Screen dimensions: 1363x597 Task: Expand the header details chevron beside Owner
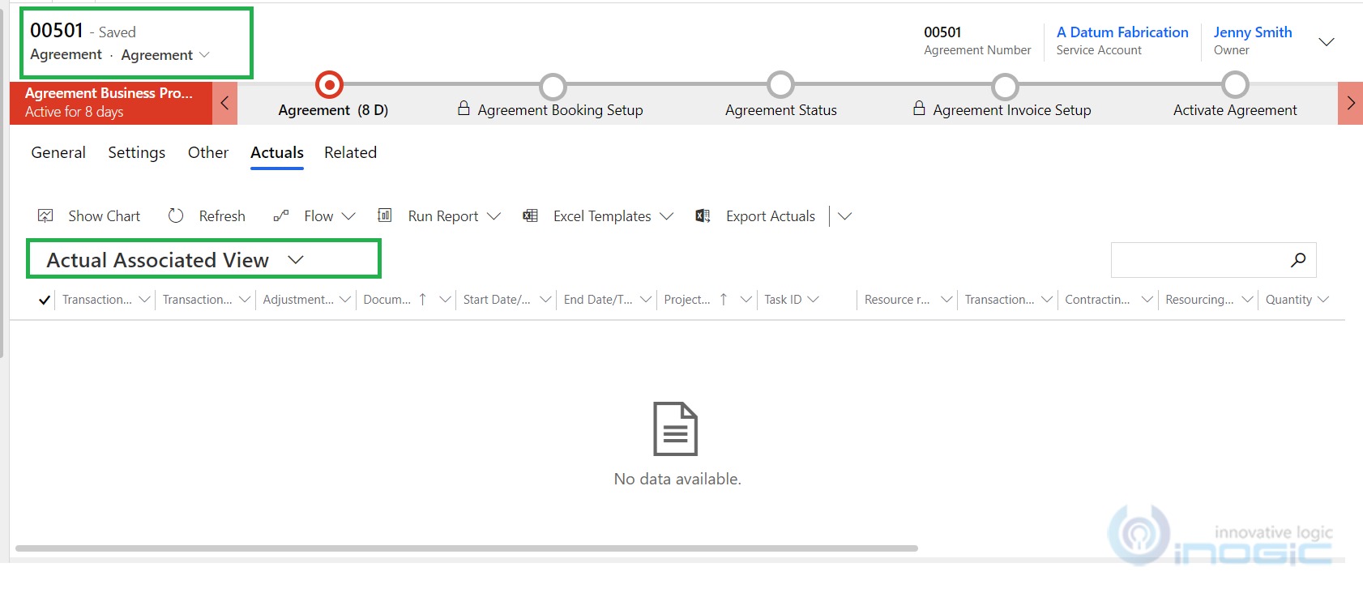[1327, 42]
